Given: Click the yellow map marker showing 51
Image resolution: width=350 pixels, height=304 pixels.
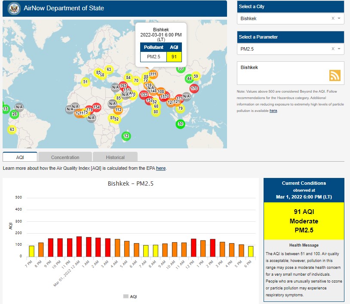Looking at the screenshot, I should pyautogui.click(x=85, y=82).
